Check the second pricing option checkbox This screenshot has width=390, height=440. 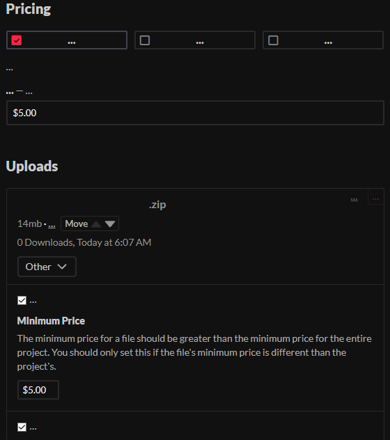145,40
